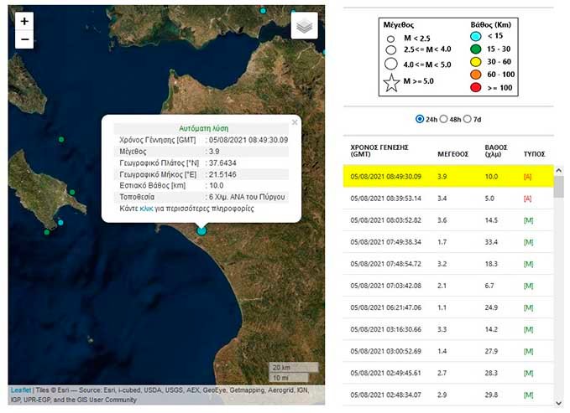Zoom out on the map
This screenshot has height=413, width=570.
(24, 39)
